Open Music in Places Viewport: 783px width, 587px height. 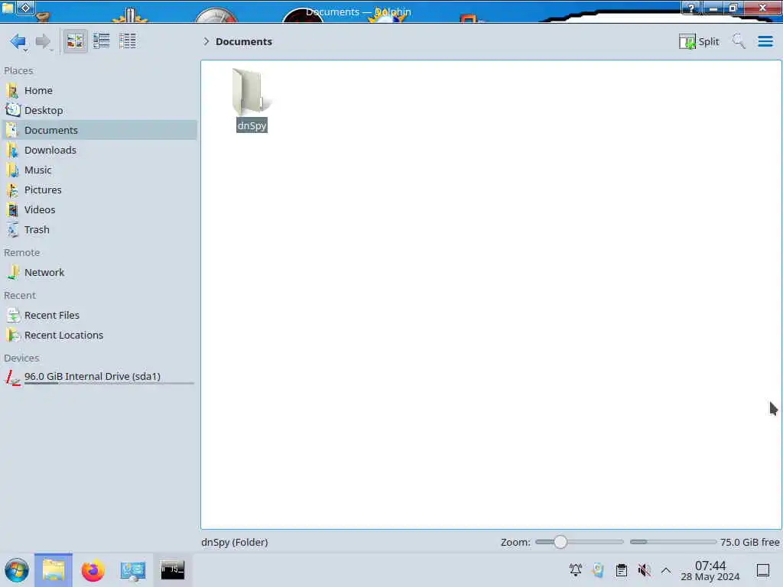(100, 170)
